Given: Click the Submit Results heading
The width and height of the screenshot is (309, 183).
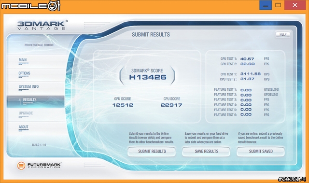Looking at the screenshot, I should pyautogui.click(x=151, y=35).
